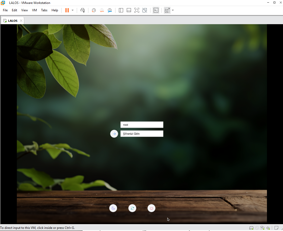Select the LALOS virtual machine tab

(13, 21)
